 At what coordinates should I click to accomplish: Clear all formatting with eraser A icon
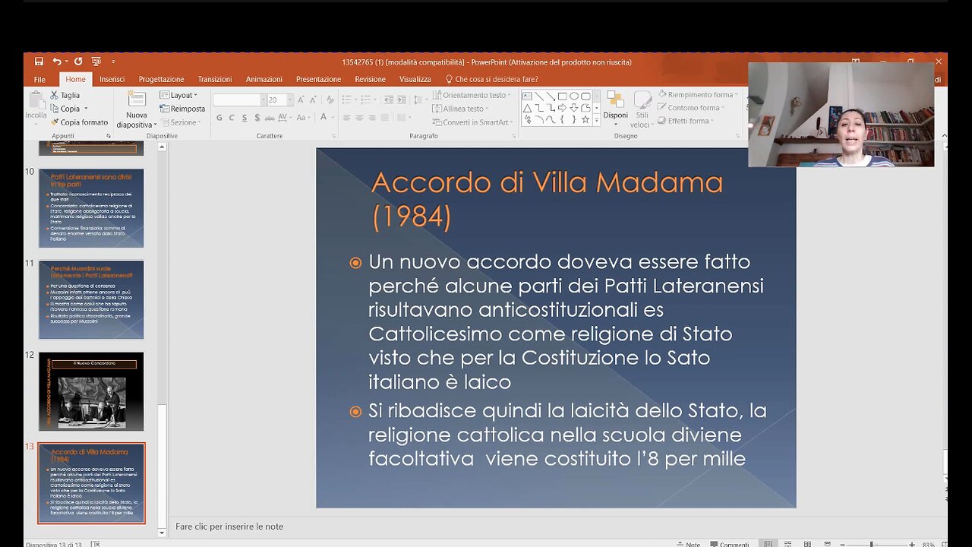click(329, 100)
